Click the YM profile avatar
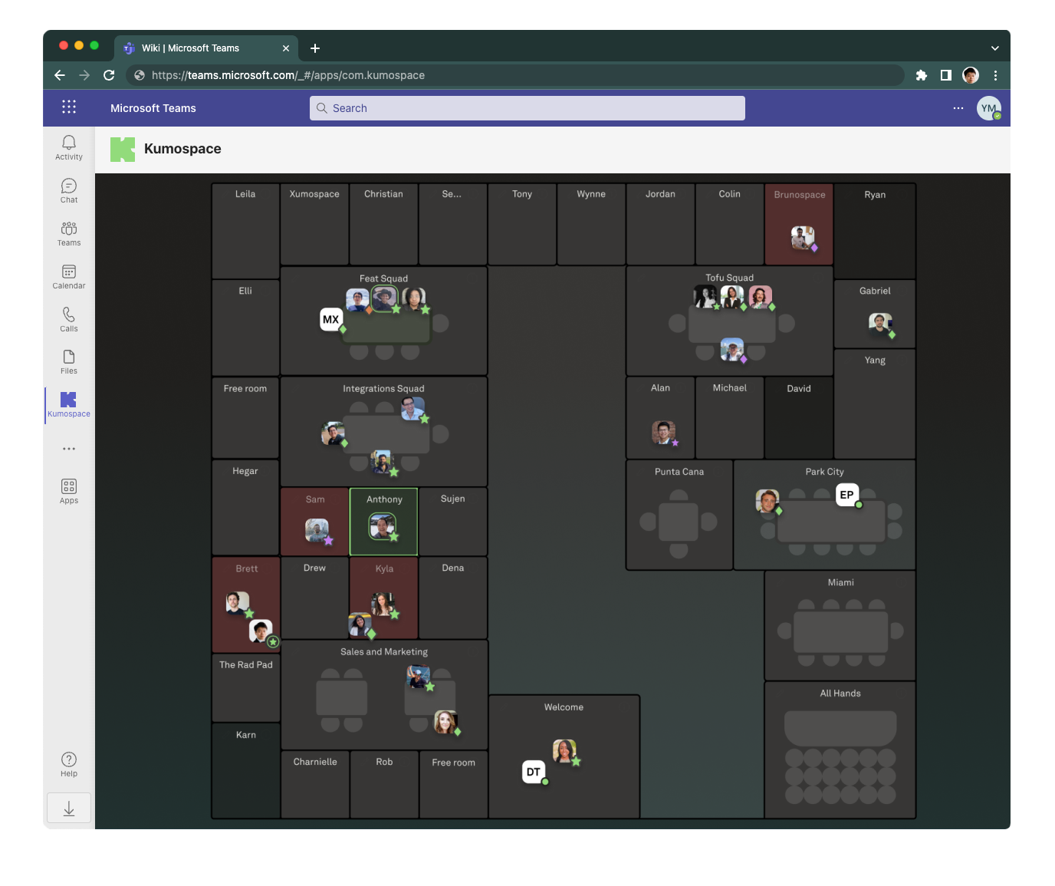 988,107
